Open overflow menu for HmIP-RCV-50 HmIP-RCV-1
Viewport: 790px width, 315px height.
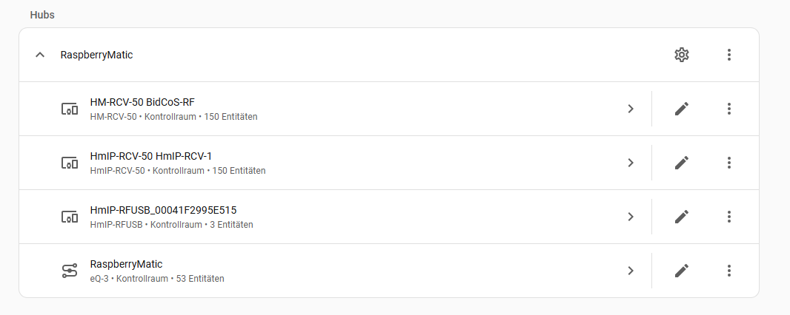(729, 163)
